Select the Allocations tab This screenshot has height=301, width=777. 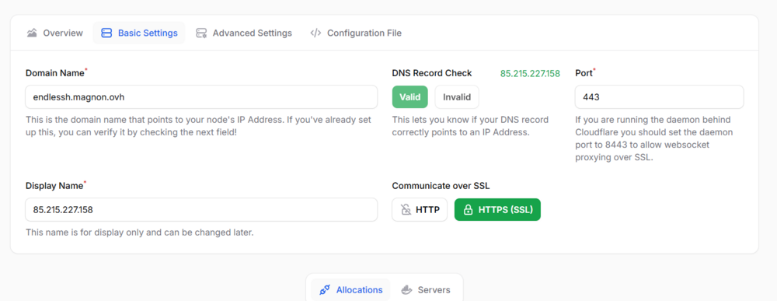click(x=351, y=289)
